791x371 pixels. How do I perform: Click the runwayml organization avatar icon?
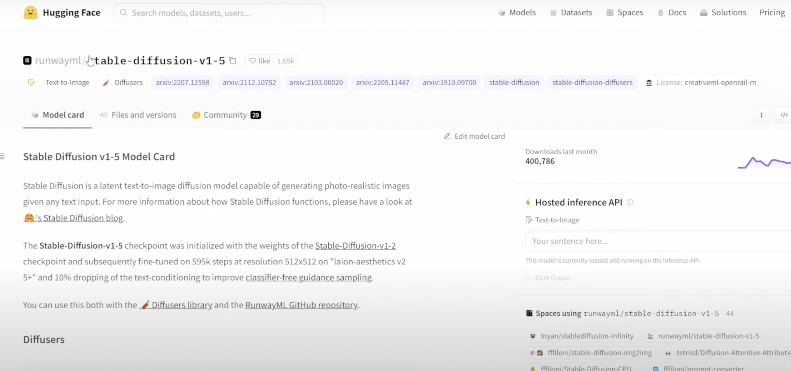click(27, 60)
